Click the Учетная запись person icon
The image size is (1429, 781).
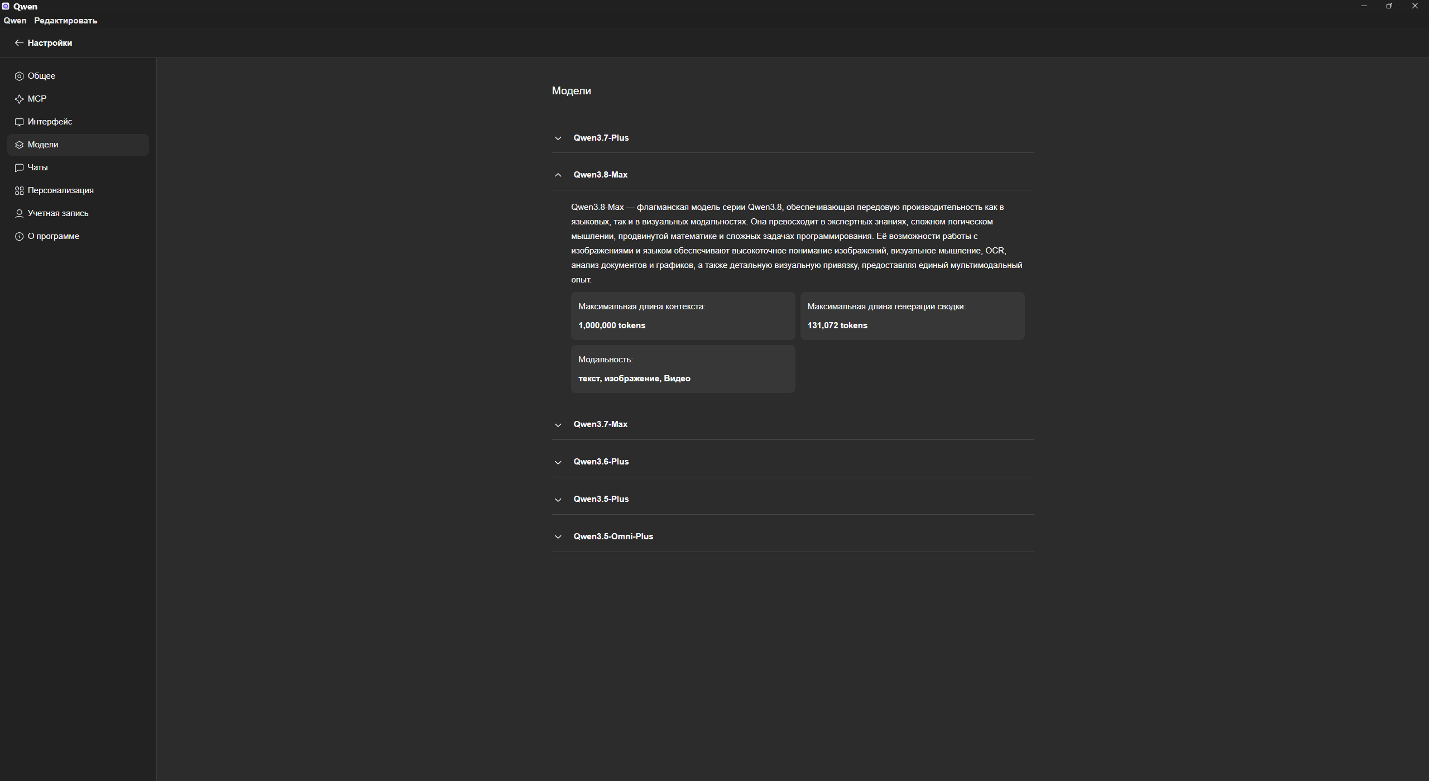tap(19, 213)
